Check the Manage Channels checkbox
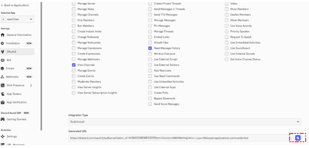The width and height of the screenshot is (309, 148). click(x=74, y=15)
